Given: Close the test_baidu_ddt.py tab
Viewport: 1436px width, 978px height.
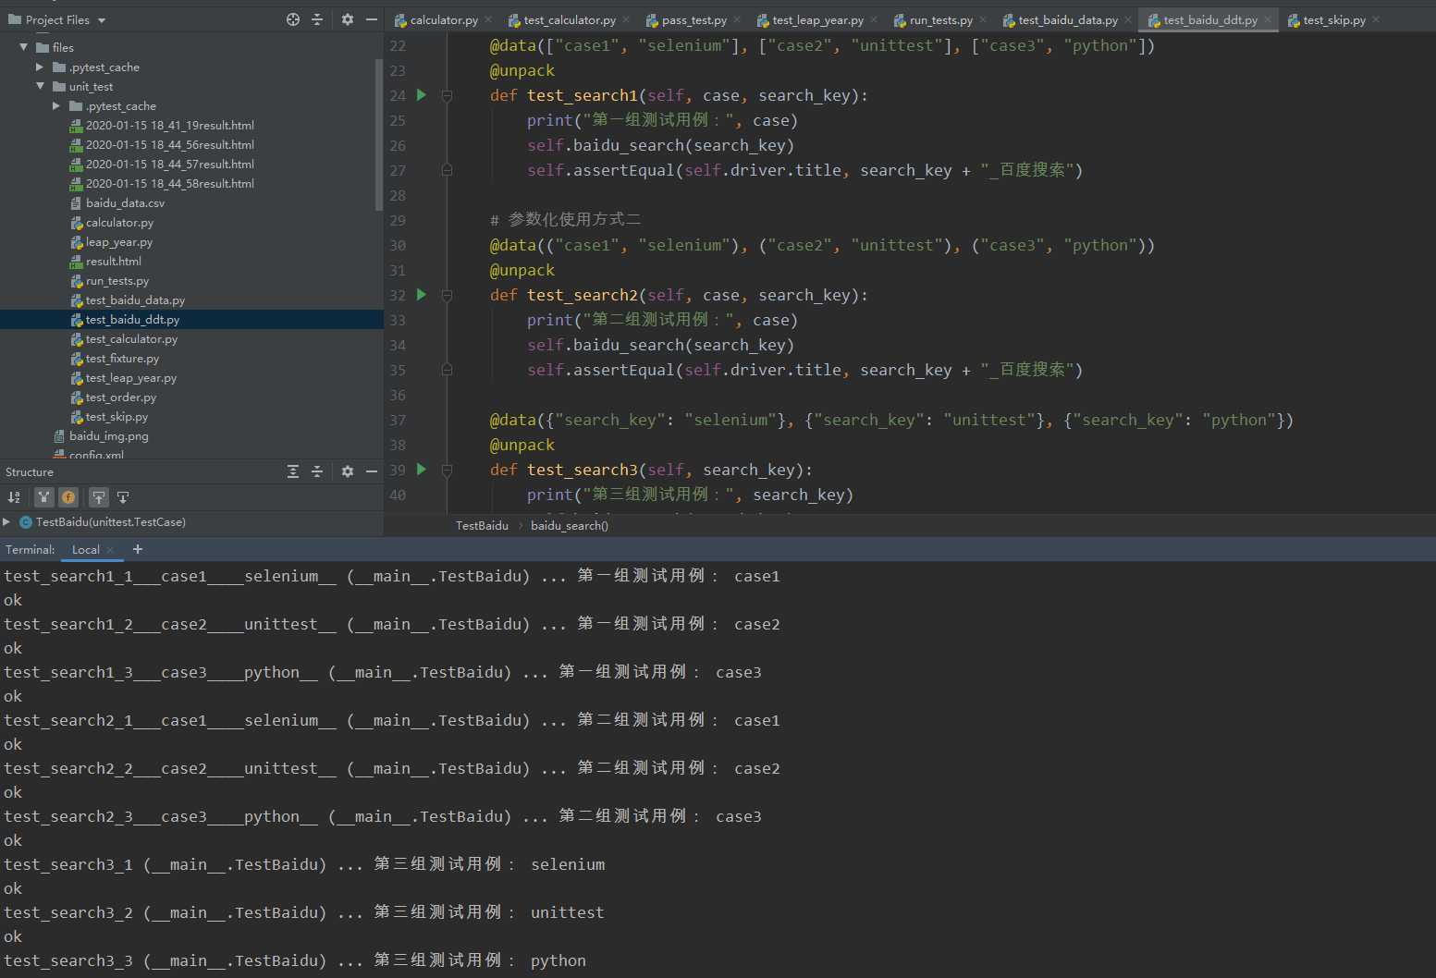Looking at the screenshot, I should click(1268, 19).
